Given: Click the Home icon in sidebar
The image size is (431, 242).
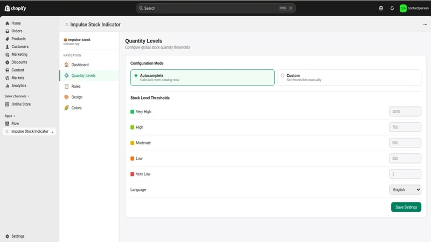Looking at the screenshot, I should pyautogui.click(x=7, y=23).
